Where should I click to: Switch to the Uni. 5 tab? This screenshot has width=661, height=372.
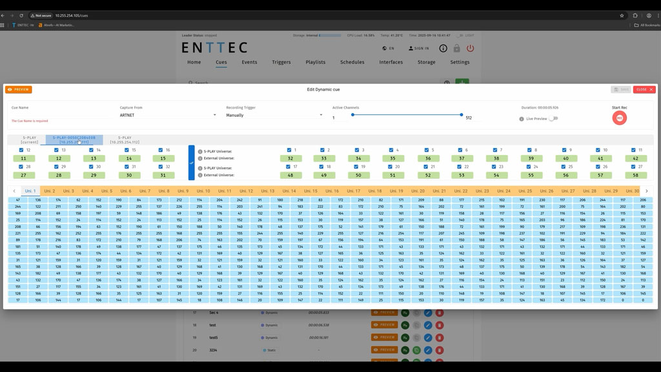[107, 191]
